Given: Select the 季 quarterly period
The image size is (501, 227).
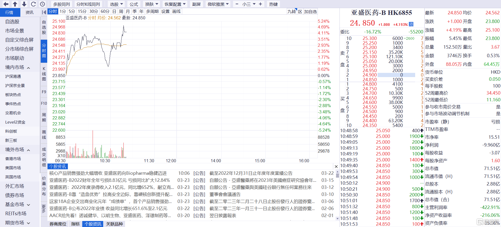Looking at the screenshot, I should coord(135,11).
